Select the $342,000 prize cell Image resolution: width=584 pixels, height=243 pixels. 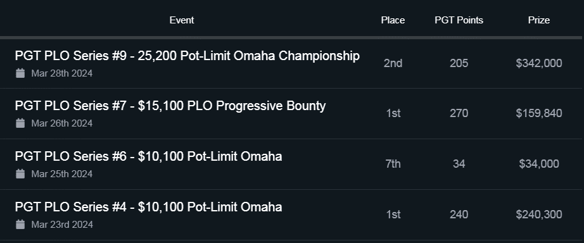click(539, 63)
